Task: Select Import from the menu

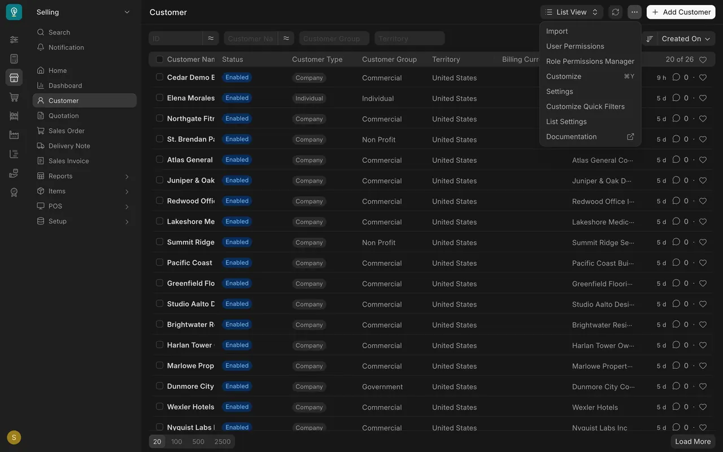Action: pos(590,31)
